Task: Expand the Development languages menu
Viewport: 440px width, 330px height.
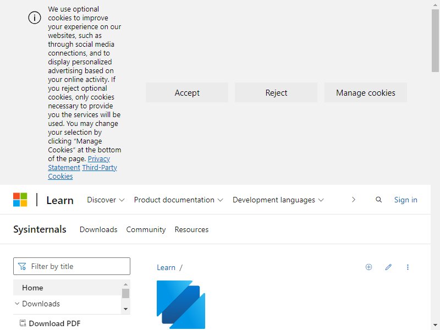Action: click(x=278, y=200)
